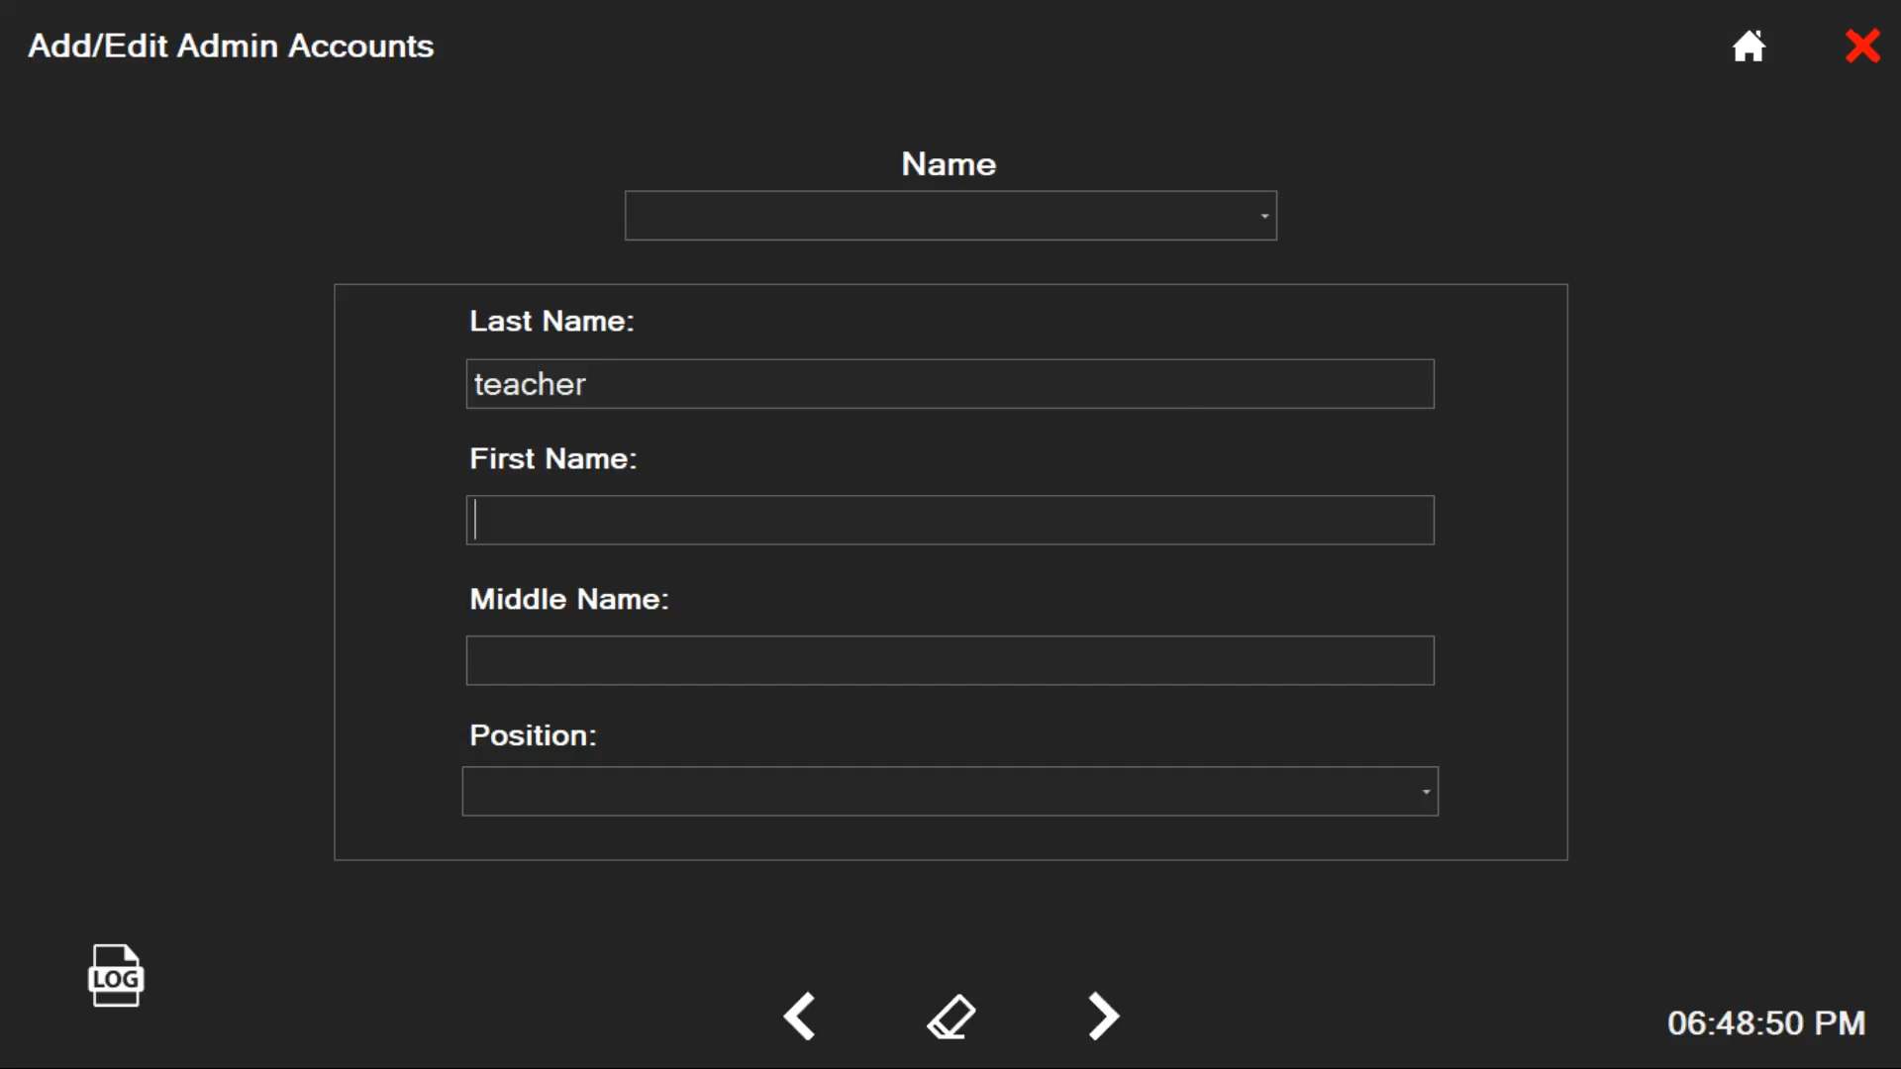Open the Name dropdown list
This screenshot has height=1069, width=1901.
950,216
